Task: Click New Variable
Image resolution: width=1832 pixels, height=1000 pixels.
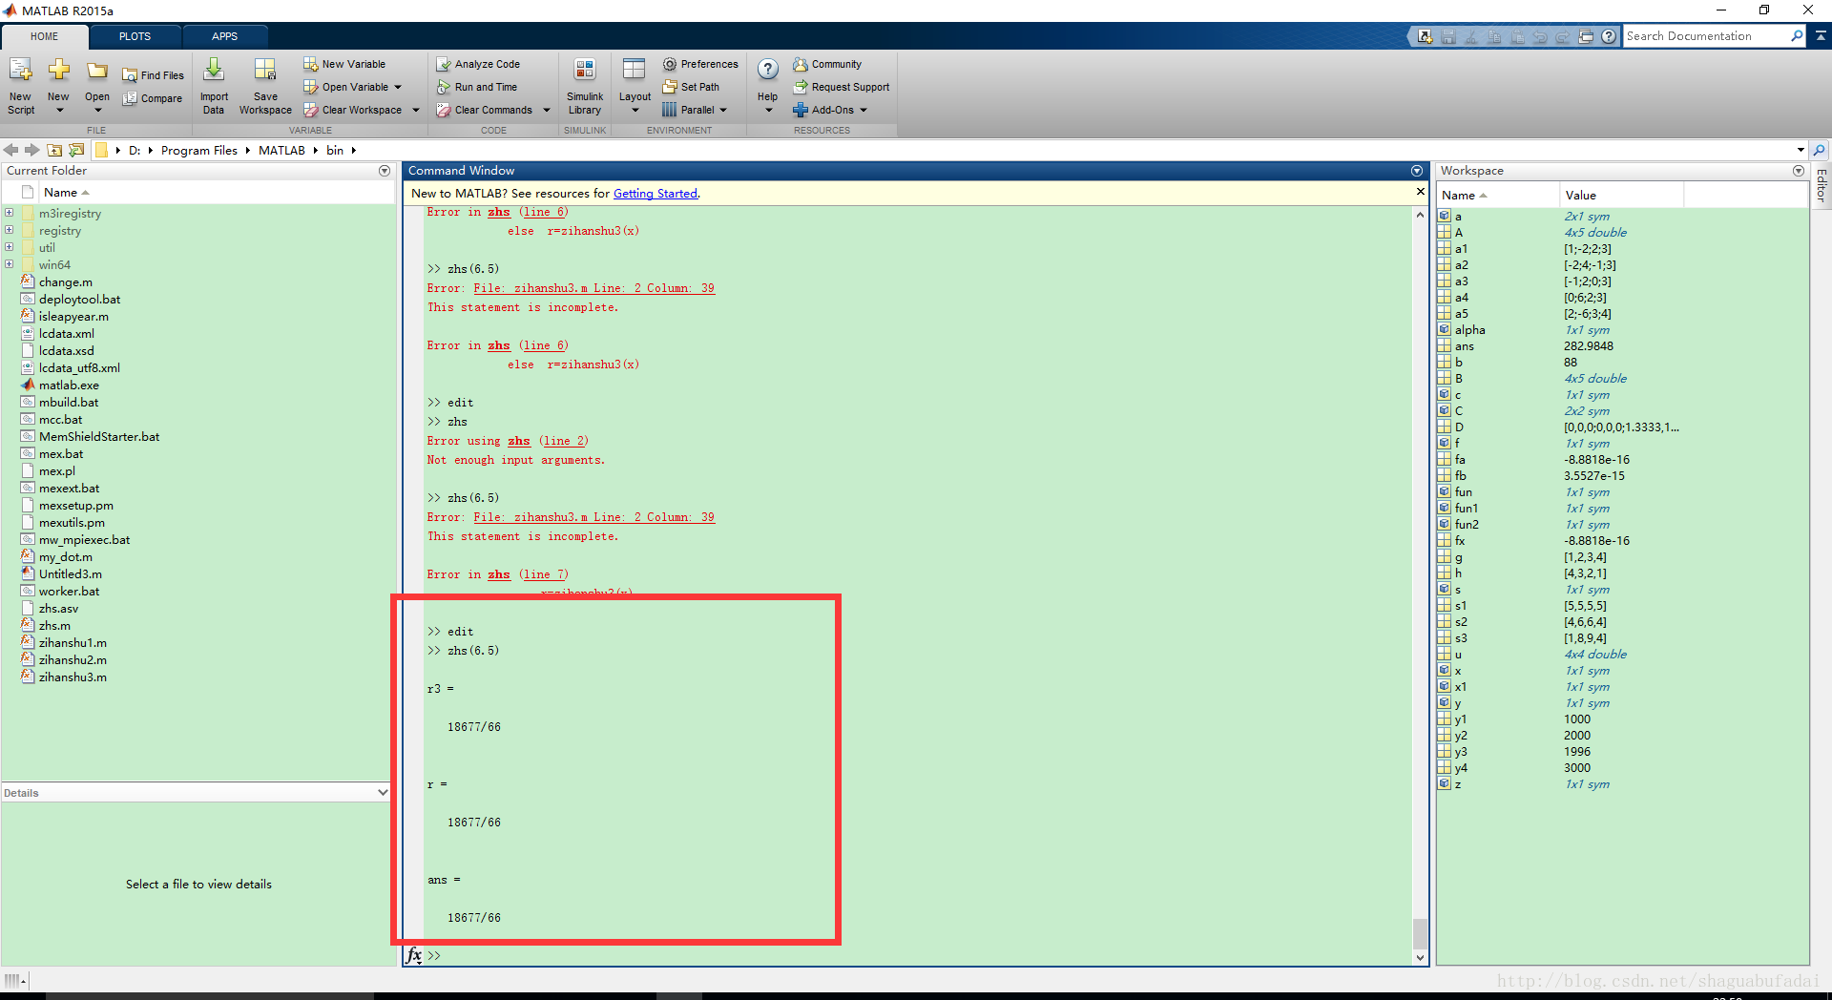Action: tap(344, 64)
